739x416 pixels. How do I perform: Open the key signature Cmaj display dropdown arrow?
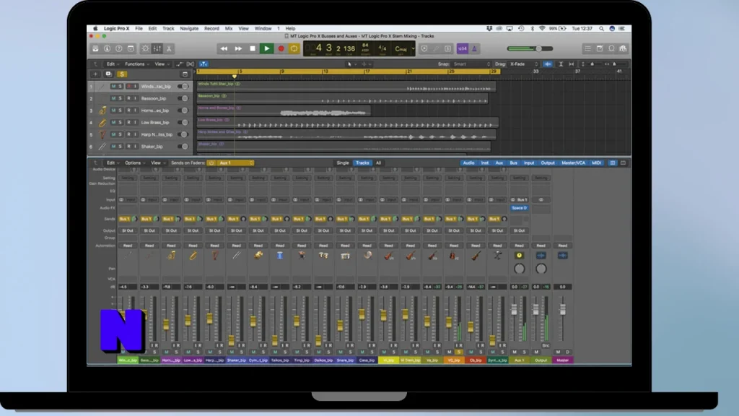[x=413, y=48]
